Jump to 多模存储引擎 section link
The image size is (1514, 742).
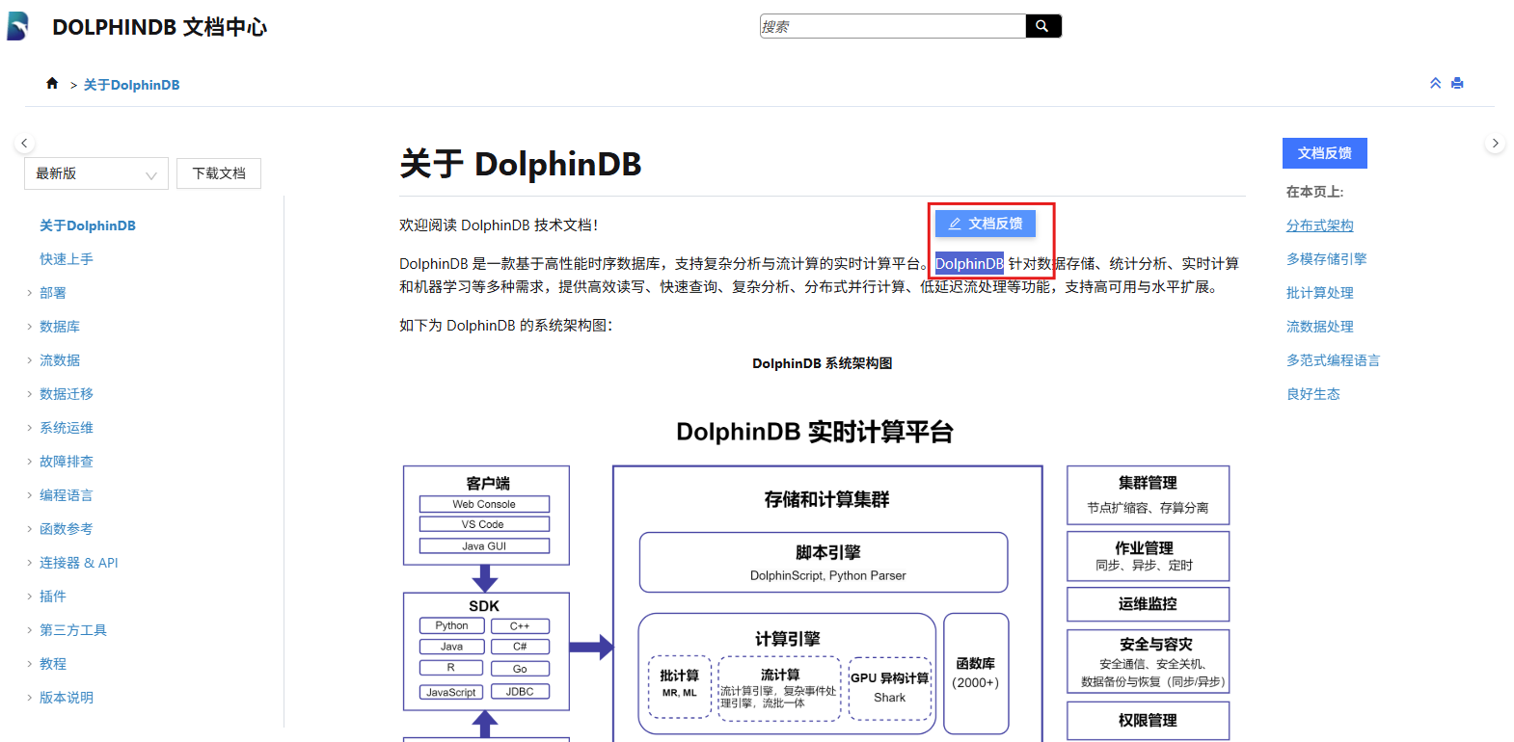[x=1327, y=259]
